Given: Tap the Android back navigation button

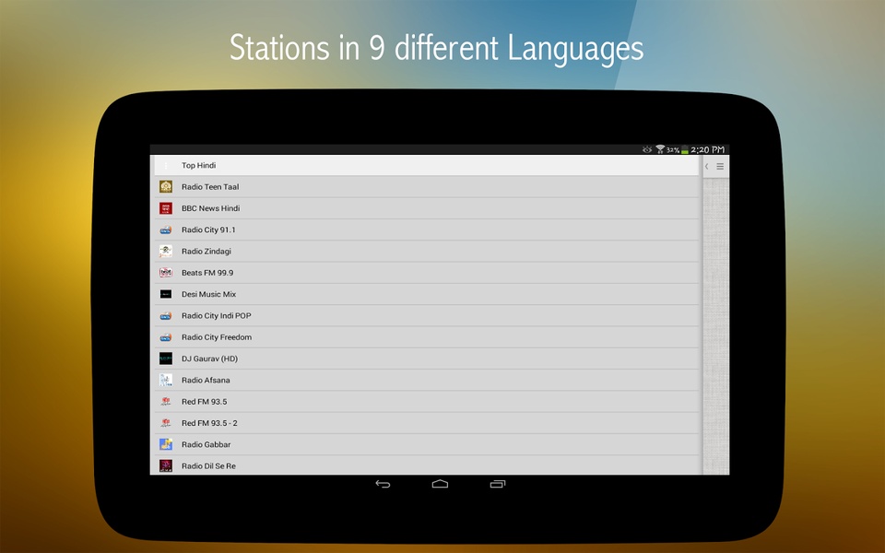Looking at the screenshot, I should tap(383, 484).
